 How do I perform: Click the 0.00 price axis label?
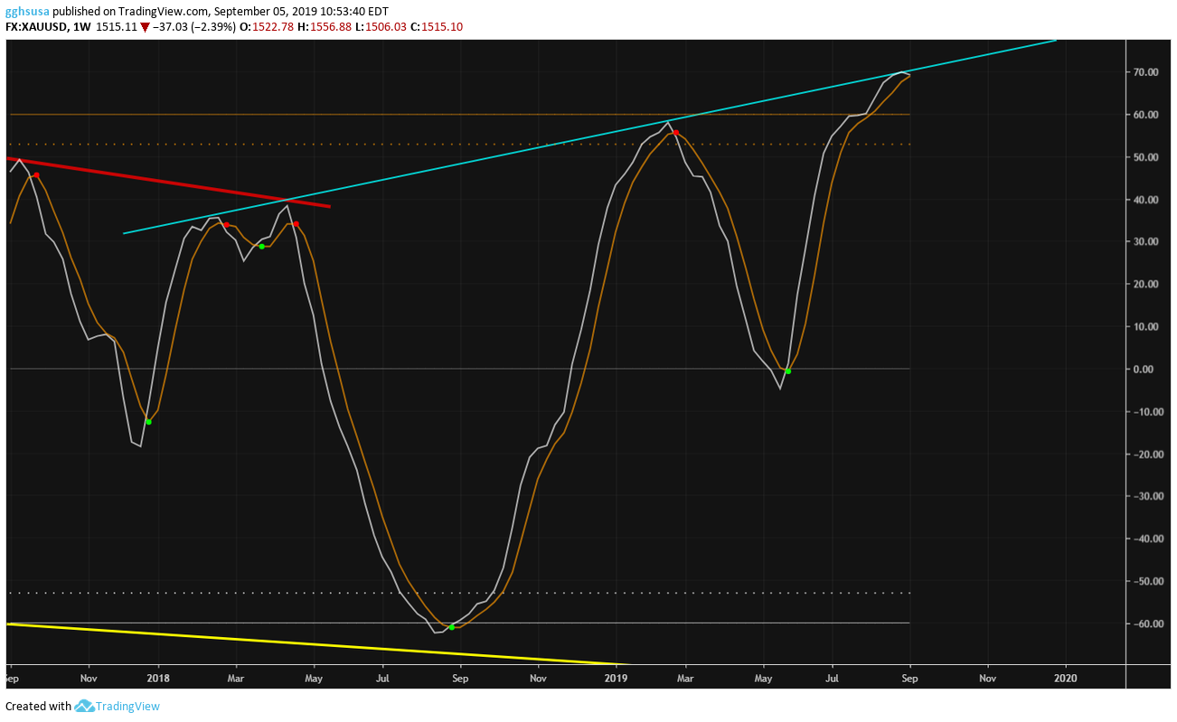click(1145, 369)
